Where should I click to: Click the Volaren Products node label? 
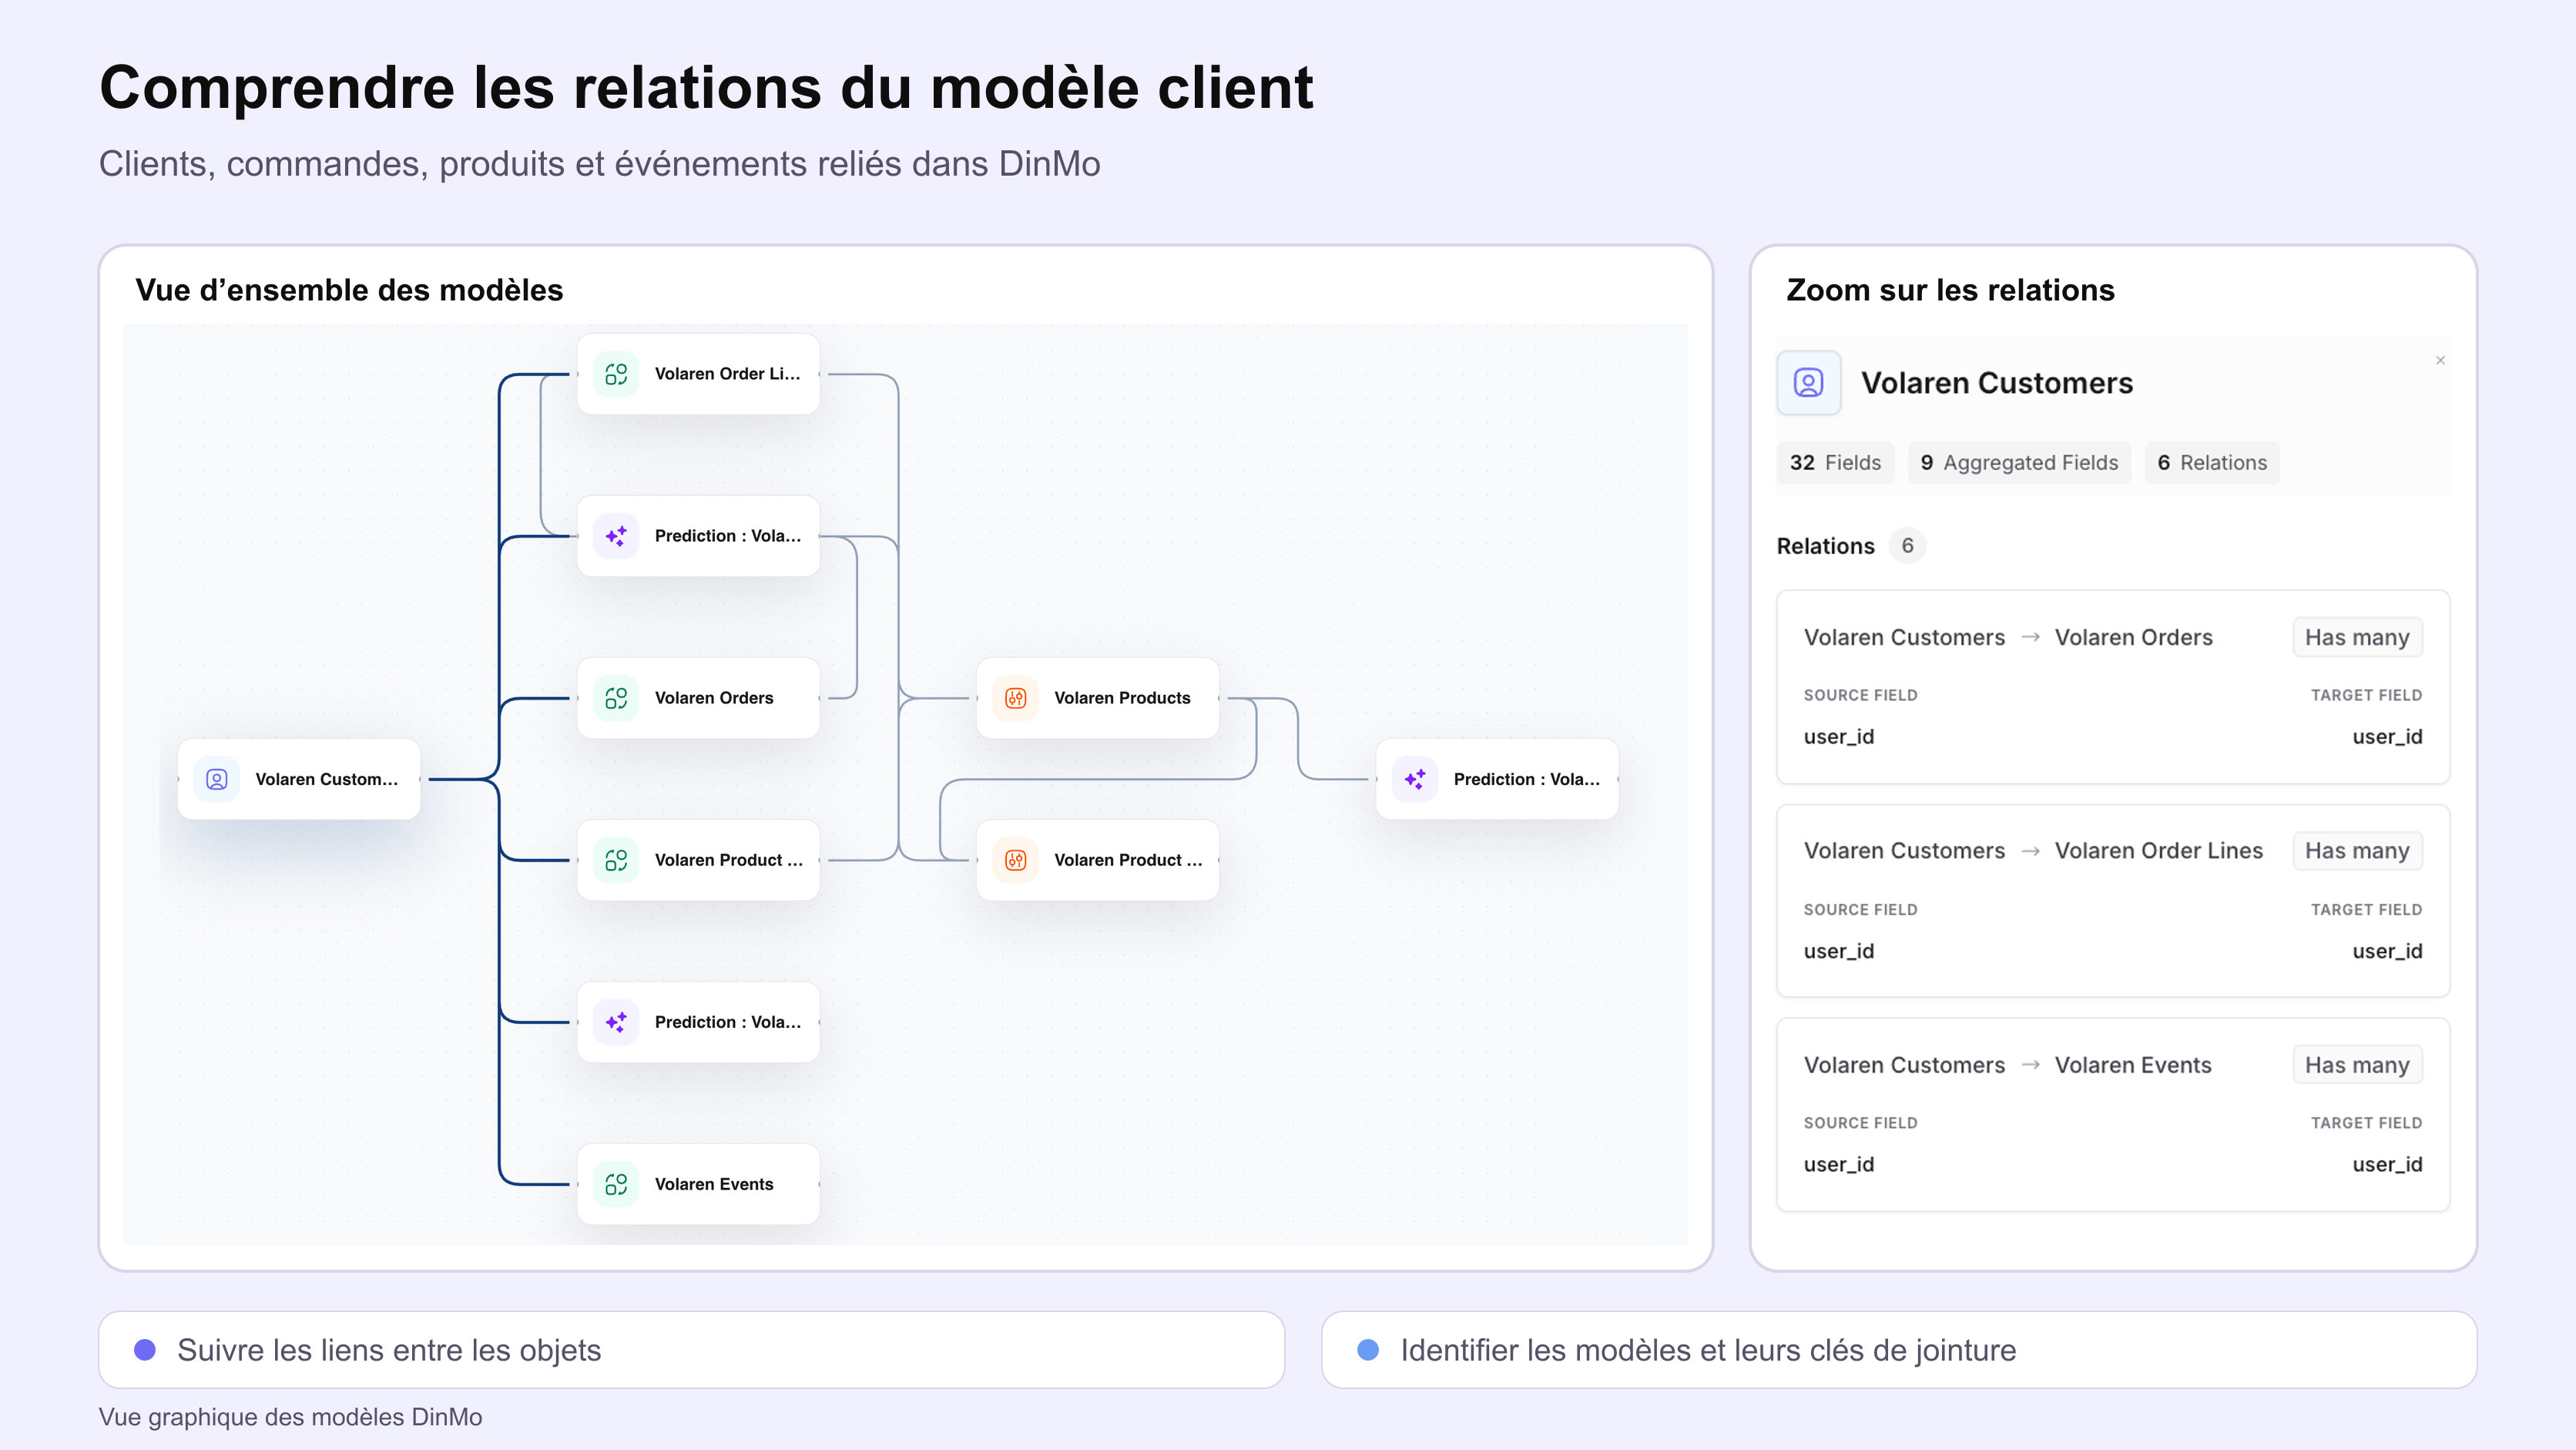click(x=1122, y=698)
